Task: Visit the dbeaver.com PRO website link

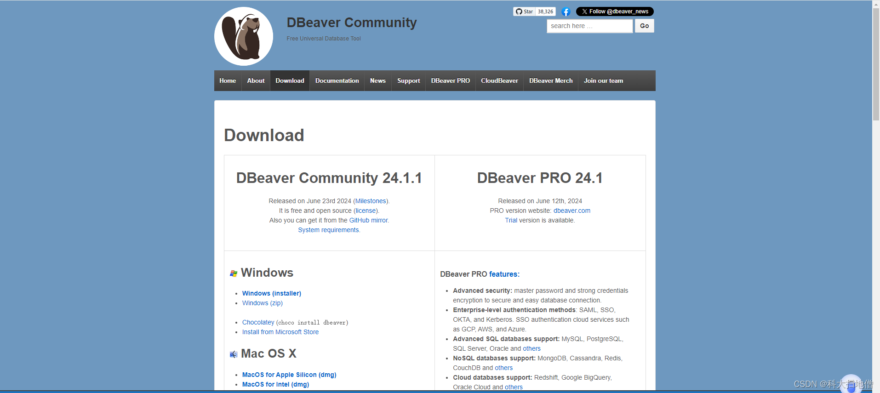Action: tap(571, 211)
